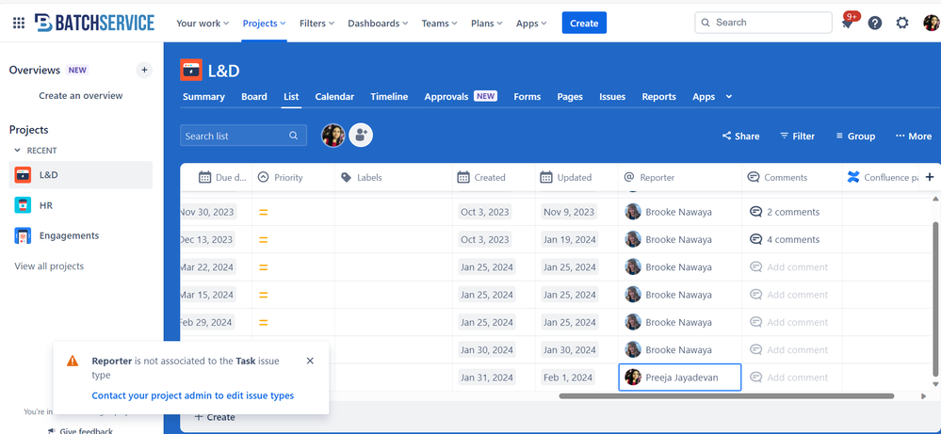Click Contact your project admin link
This screenshot has height=434, width=941.
coord(193,395)
